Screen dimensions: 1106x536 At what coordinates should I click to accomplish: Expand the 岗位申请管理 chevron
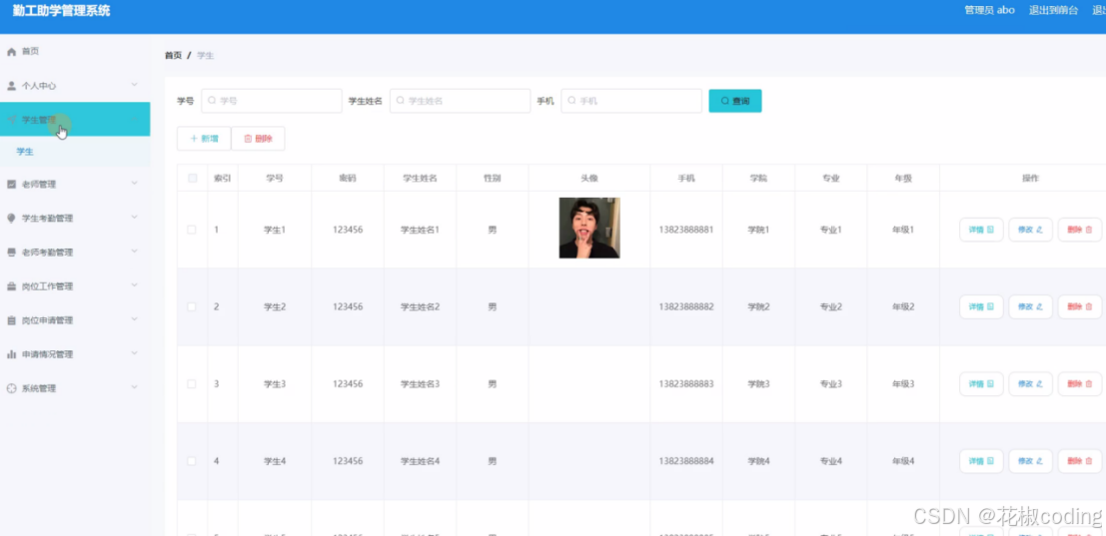click(134, 319)
